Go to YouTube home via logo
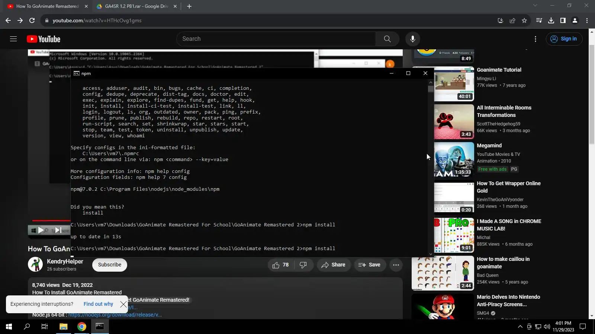Screen dimensions: 595x334 point(44,39)
